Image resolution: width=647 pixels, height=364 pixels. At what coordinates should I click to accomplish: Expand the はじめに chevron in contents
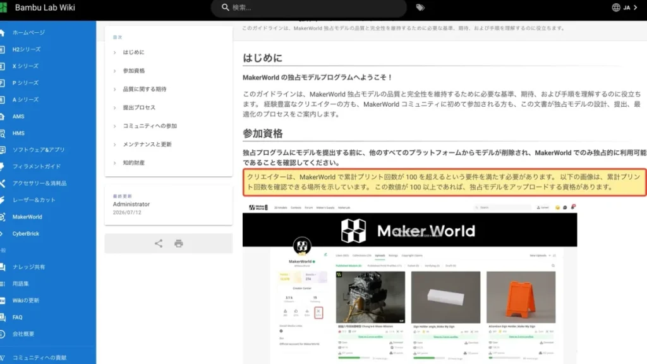click(115, 52)
